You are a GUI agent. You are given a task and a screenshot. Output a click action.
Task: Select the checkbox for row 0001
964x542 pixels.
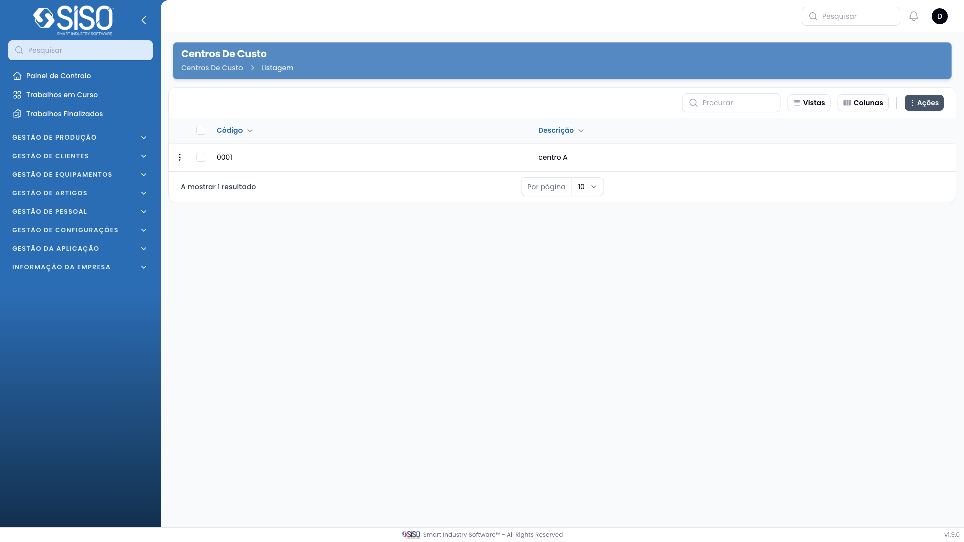201,157
